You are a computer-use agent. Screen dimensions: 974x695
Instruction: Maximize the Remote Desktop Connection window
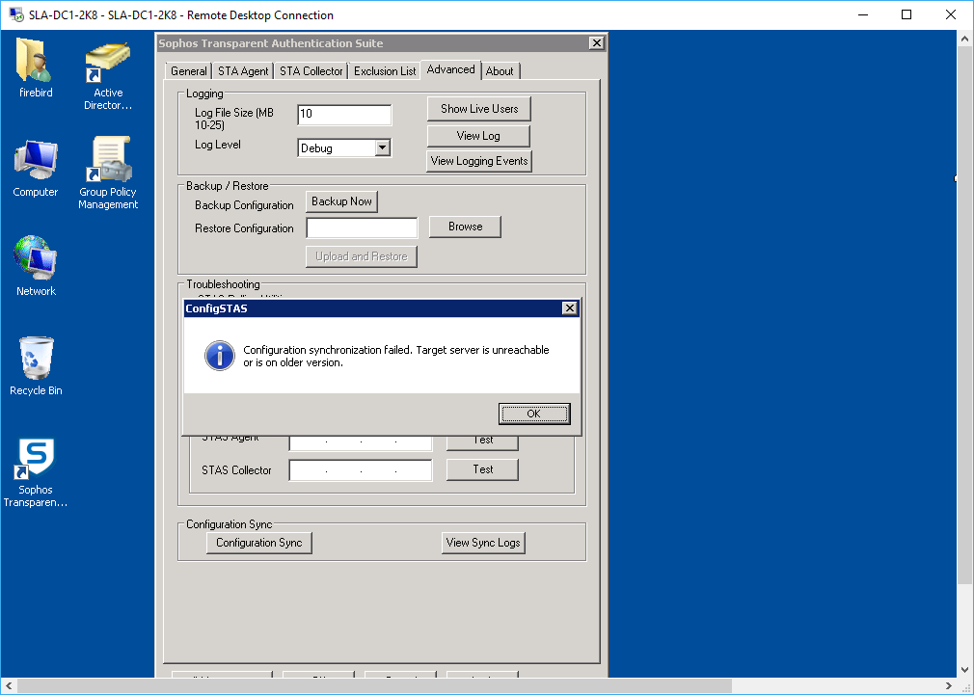point(906,14)
